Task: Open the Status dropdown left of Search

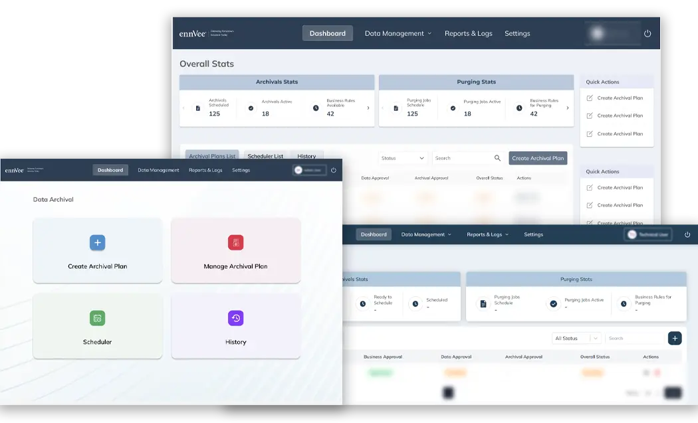Action: 403,158
